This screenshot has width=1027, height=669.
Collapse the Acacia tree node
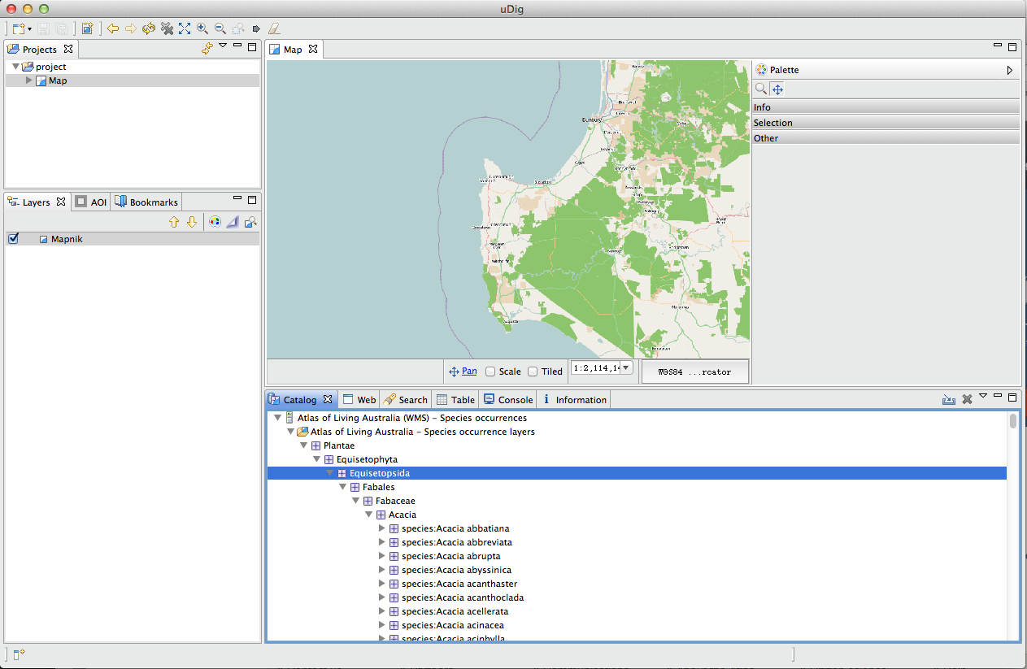pos(368,515)
